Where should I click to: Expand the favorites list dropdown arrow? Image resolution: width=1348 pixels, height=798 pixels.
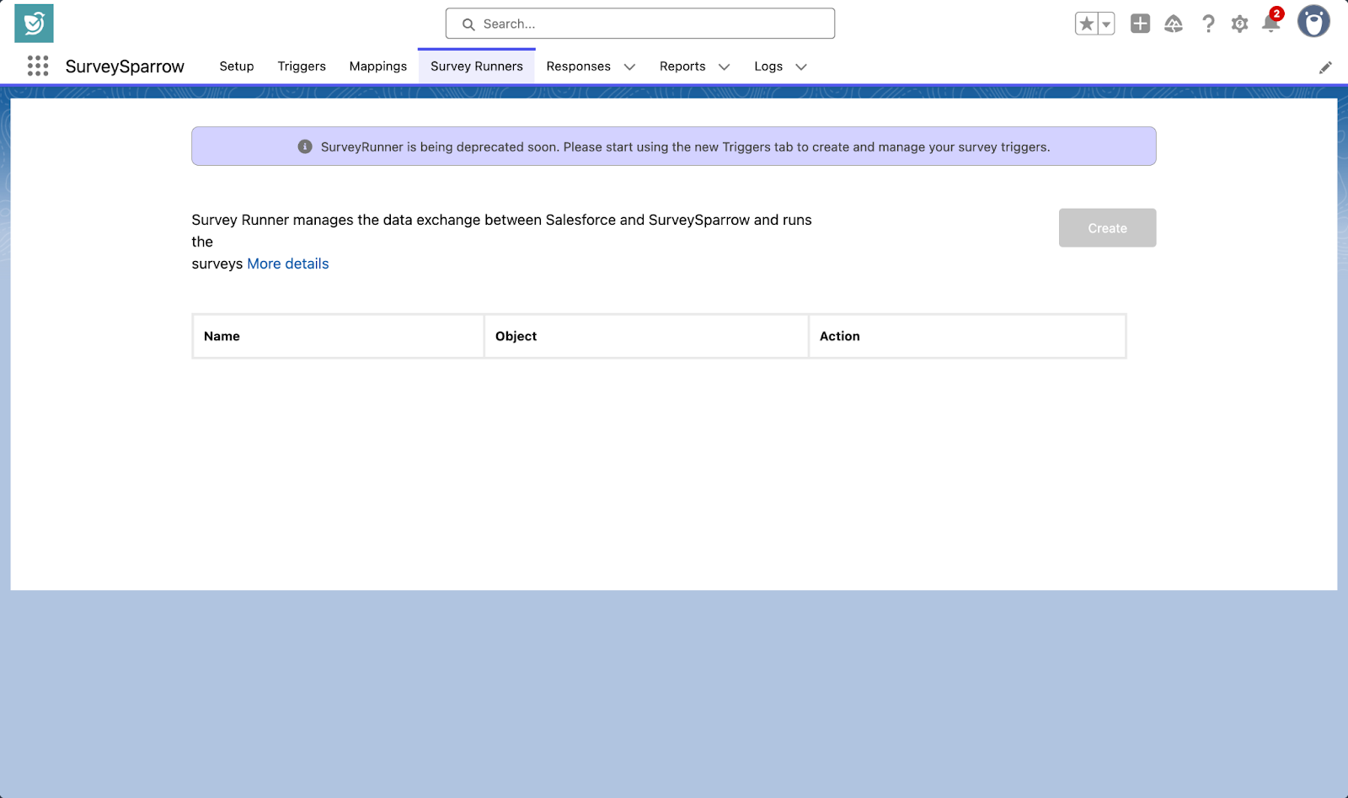click(x=1106, y=24)
